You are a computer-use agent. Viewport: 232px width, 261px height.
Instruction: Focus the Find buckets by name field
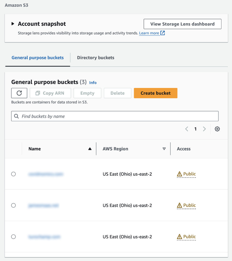point(115,116)
